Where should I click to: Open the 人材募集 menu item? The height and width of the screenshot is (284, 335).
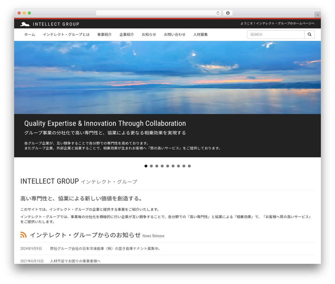tap(200, 35)
